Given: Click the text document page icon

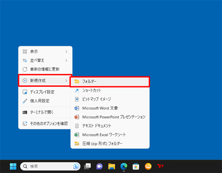Looking at the screenshot, I should [x=77, y=126].
